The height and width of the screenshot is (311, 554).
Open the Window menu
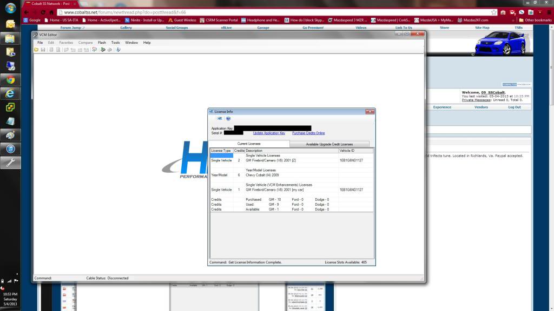131,43
